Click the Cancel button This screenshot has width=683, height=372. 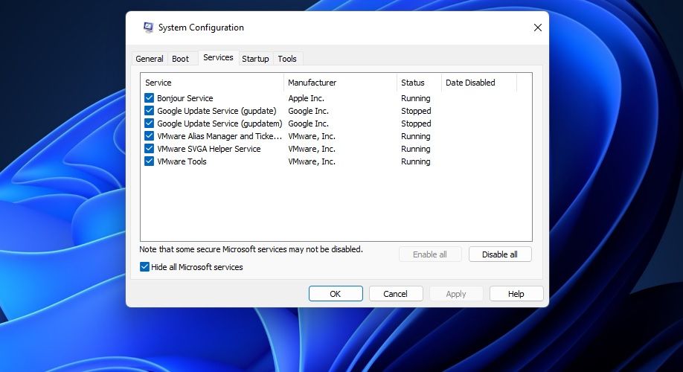coord(396,294)
